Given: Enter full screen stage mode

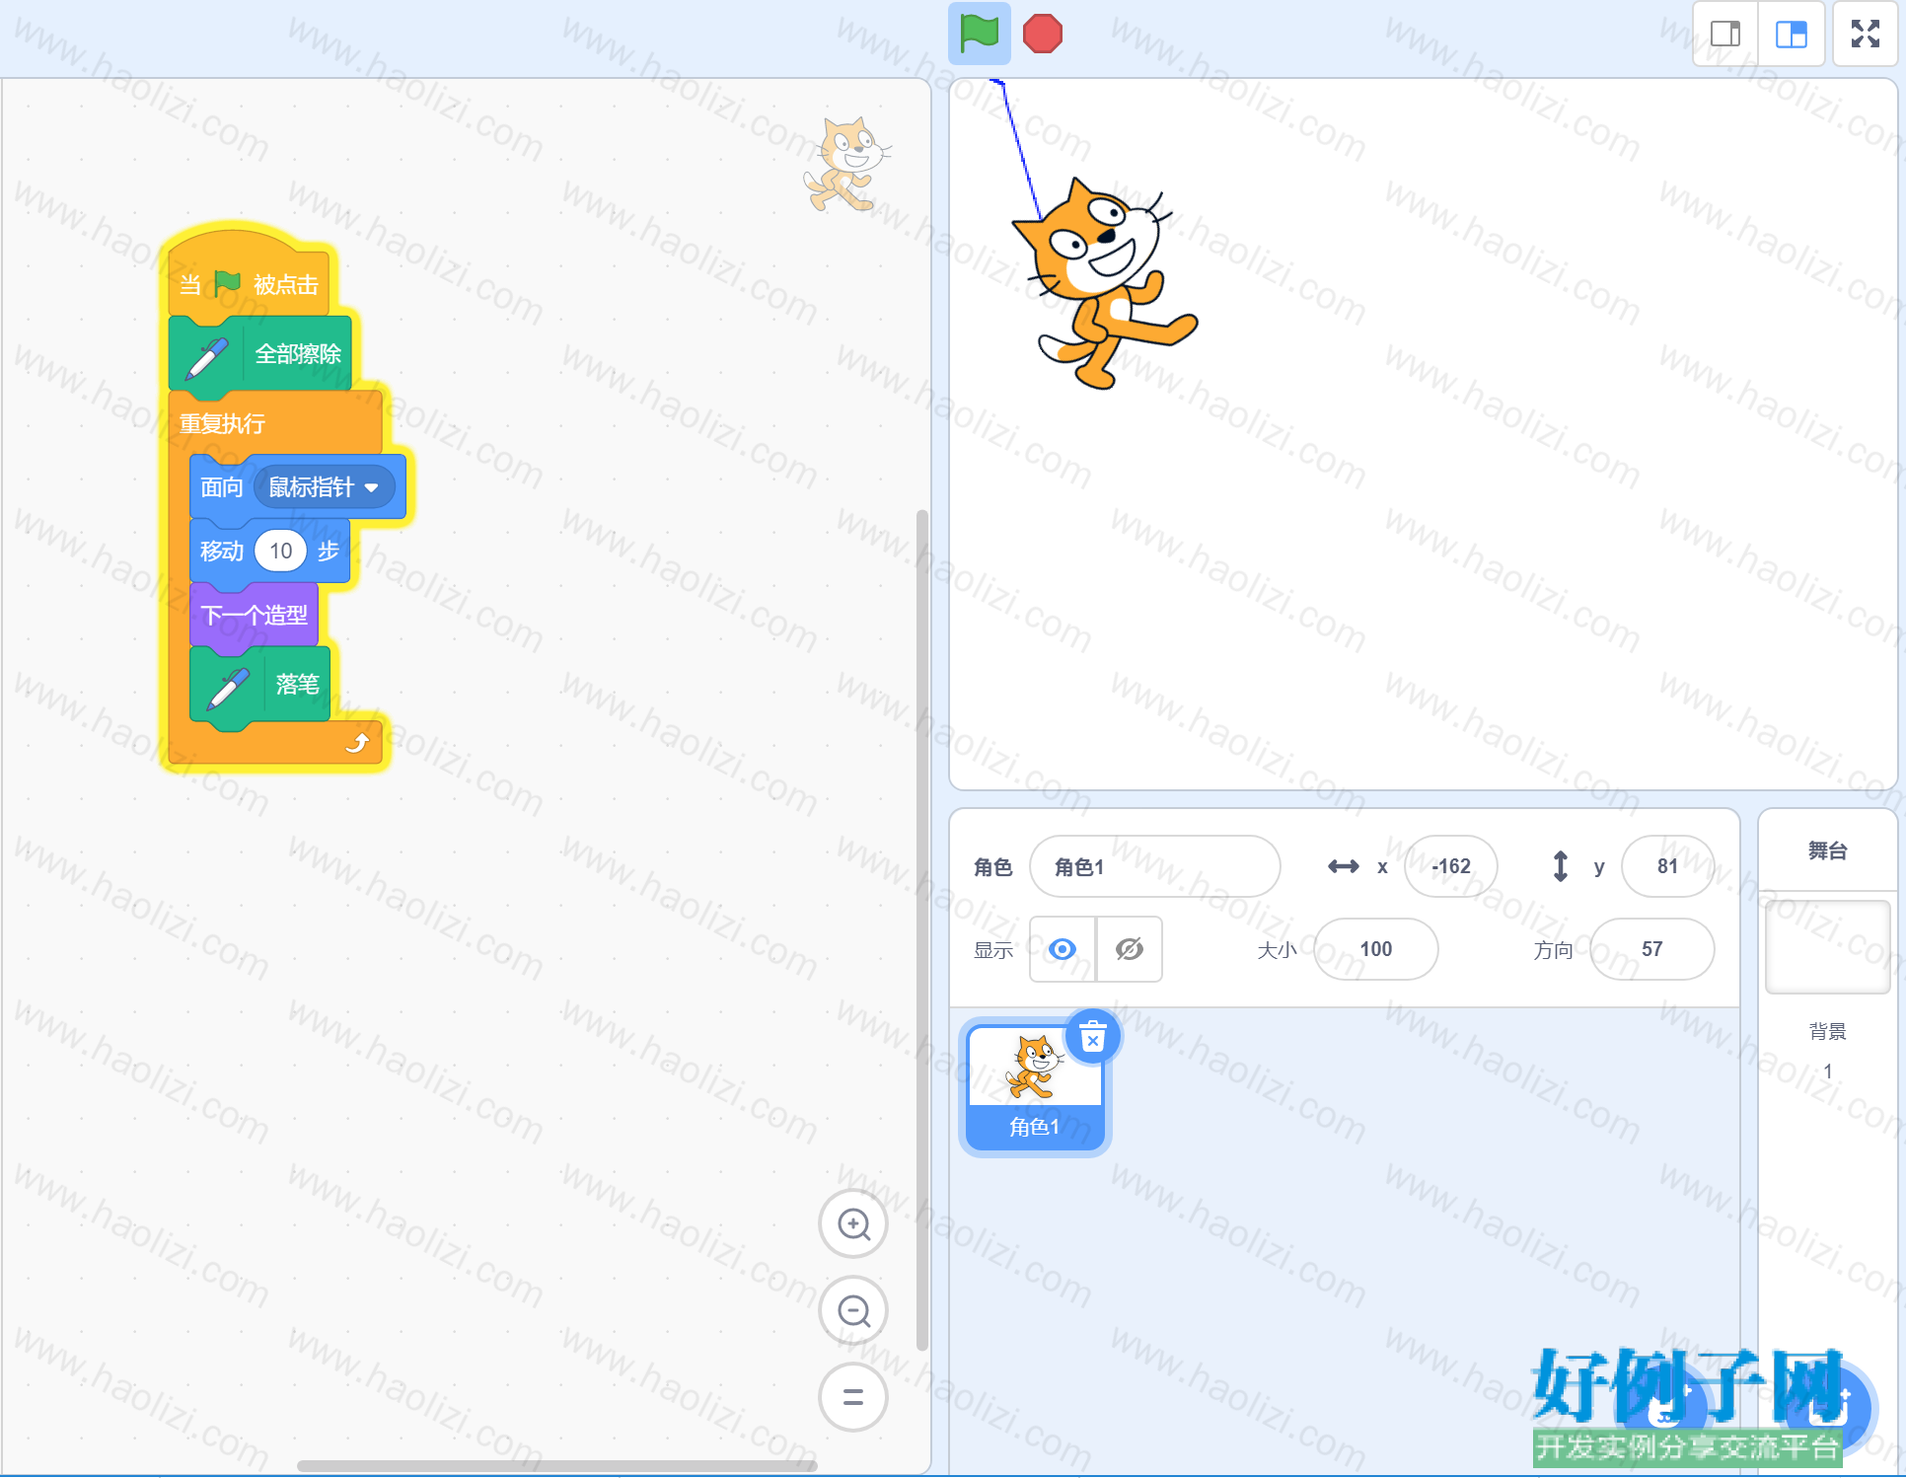Looking at the screenshot, I should click(1865, 34).
